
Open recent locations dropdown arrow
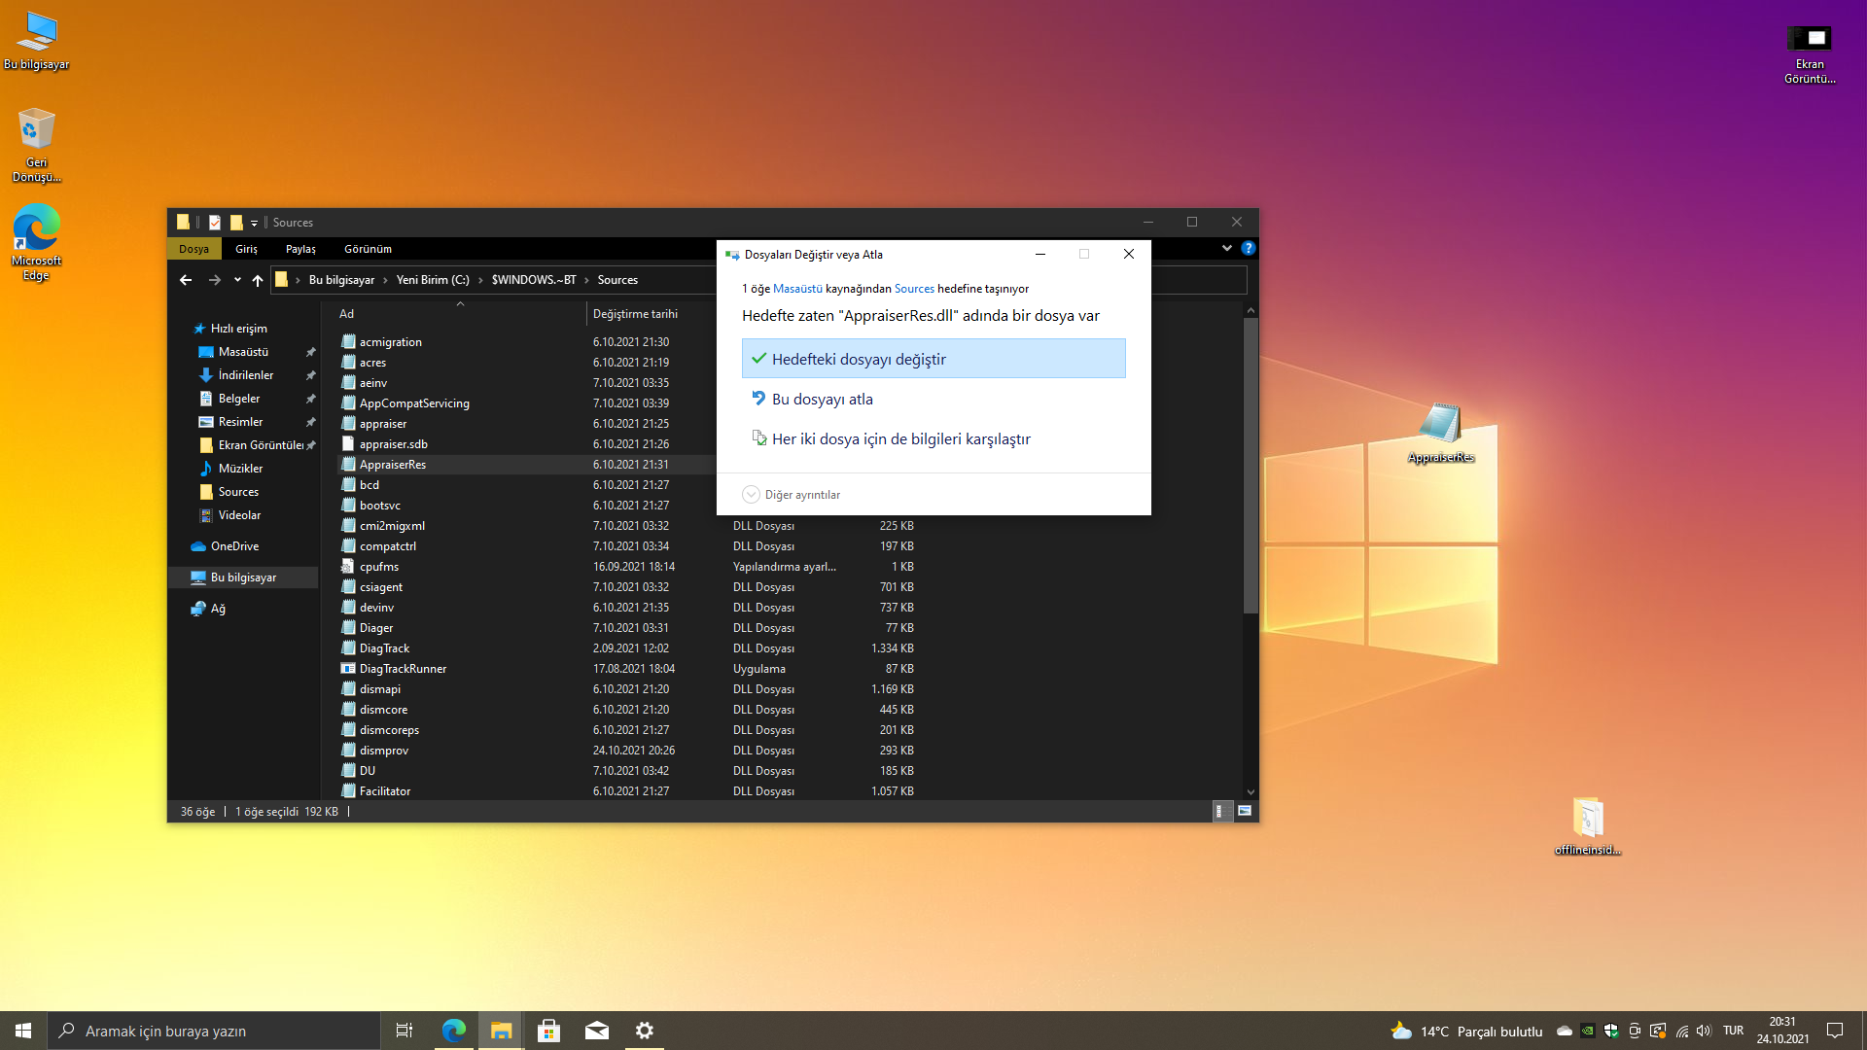tap(237, 280)
